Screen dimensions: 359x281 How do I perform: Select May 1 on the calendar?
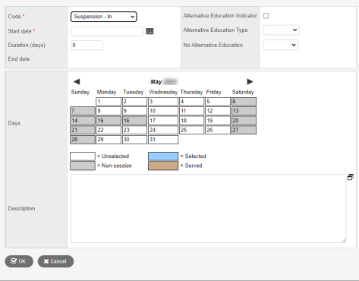(x=109, y=102)
